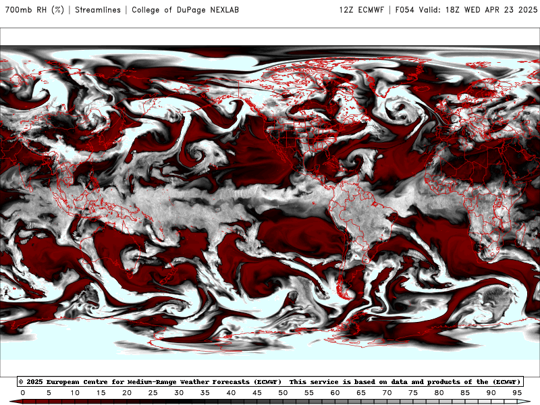
Task: Click the 'F054' forecast hour text
Action: tap(404, 10)
